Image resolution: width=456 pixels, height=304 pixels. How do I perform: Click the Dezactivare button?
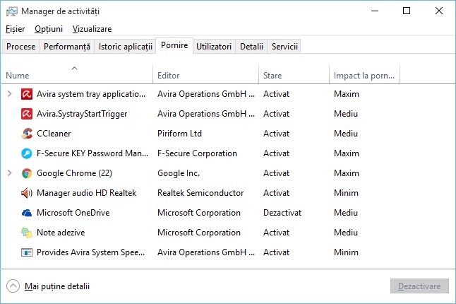pyautogui.click(x=419, y=286)
